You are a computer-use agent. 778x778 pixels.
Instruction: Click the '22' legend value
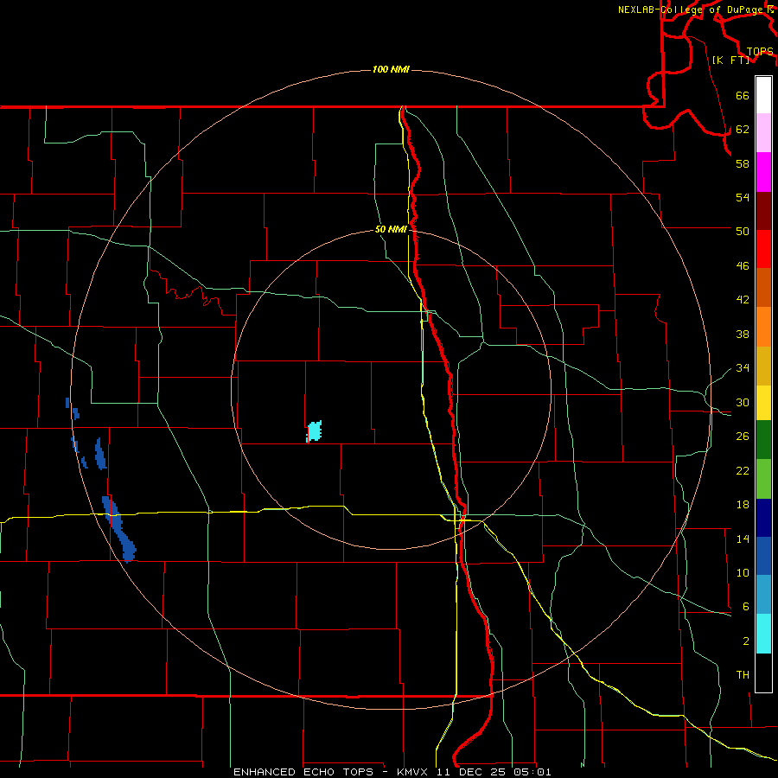point(743,470)
